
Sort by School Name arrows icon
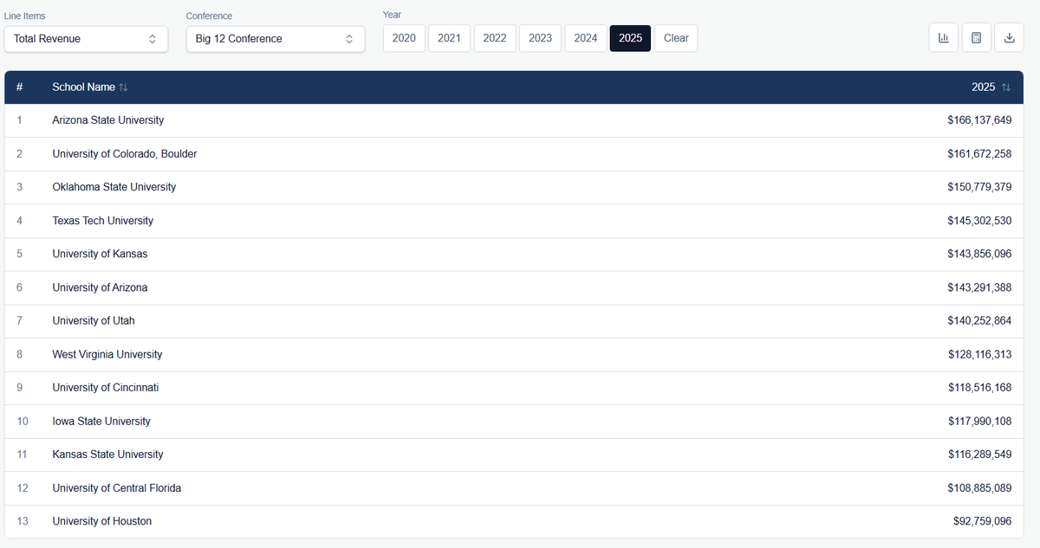(x=123, y=87)
